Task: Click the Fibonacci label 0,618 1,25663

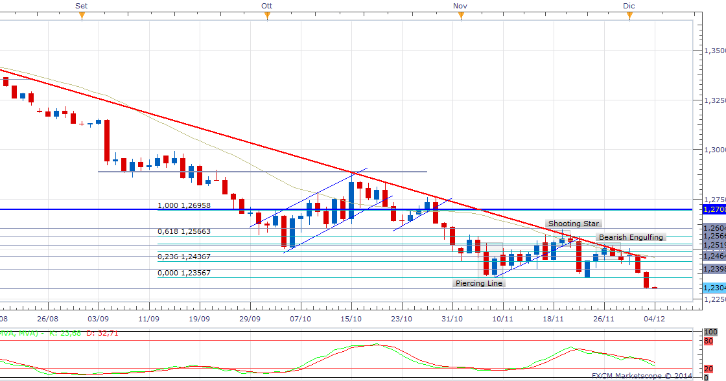Action: click(x=184, y=231)
